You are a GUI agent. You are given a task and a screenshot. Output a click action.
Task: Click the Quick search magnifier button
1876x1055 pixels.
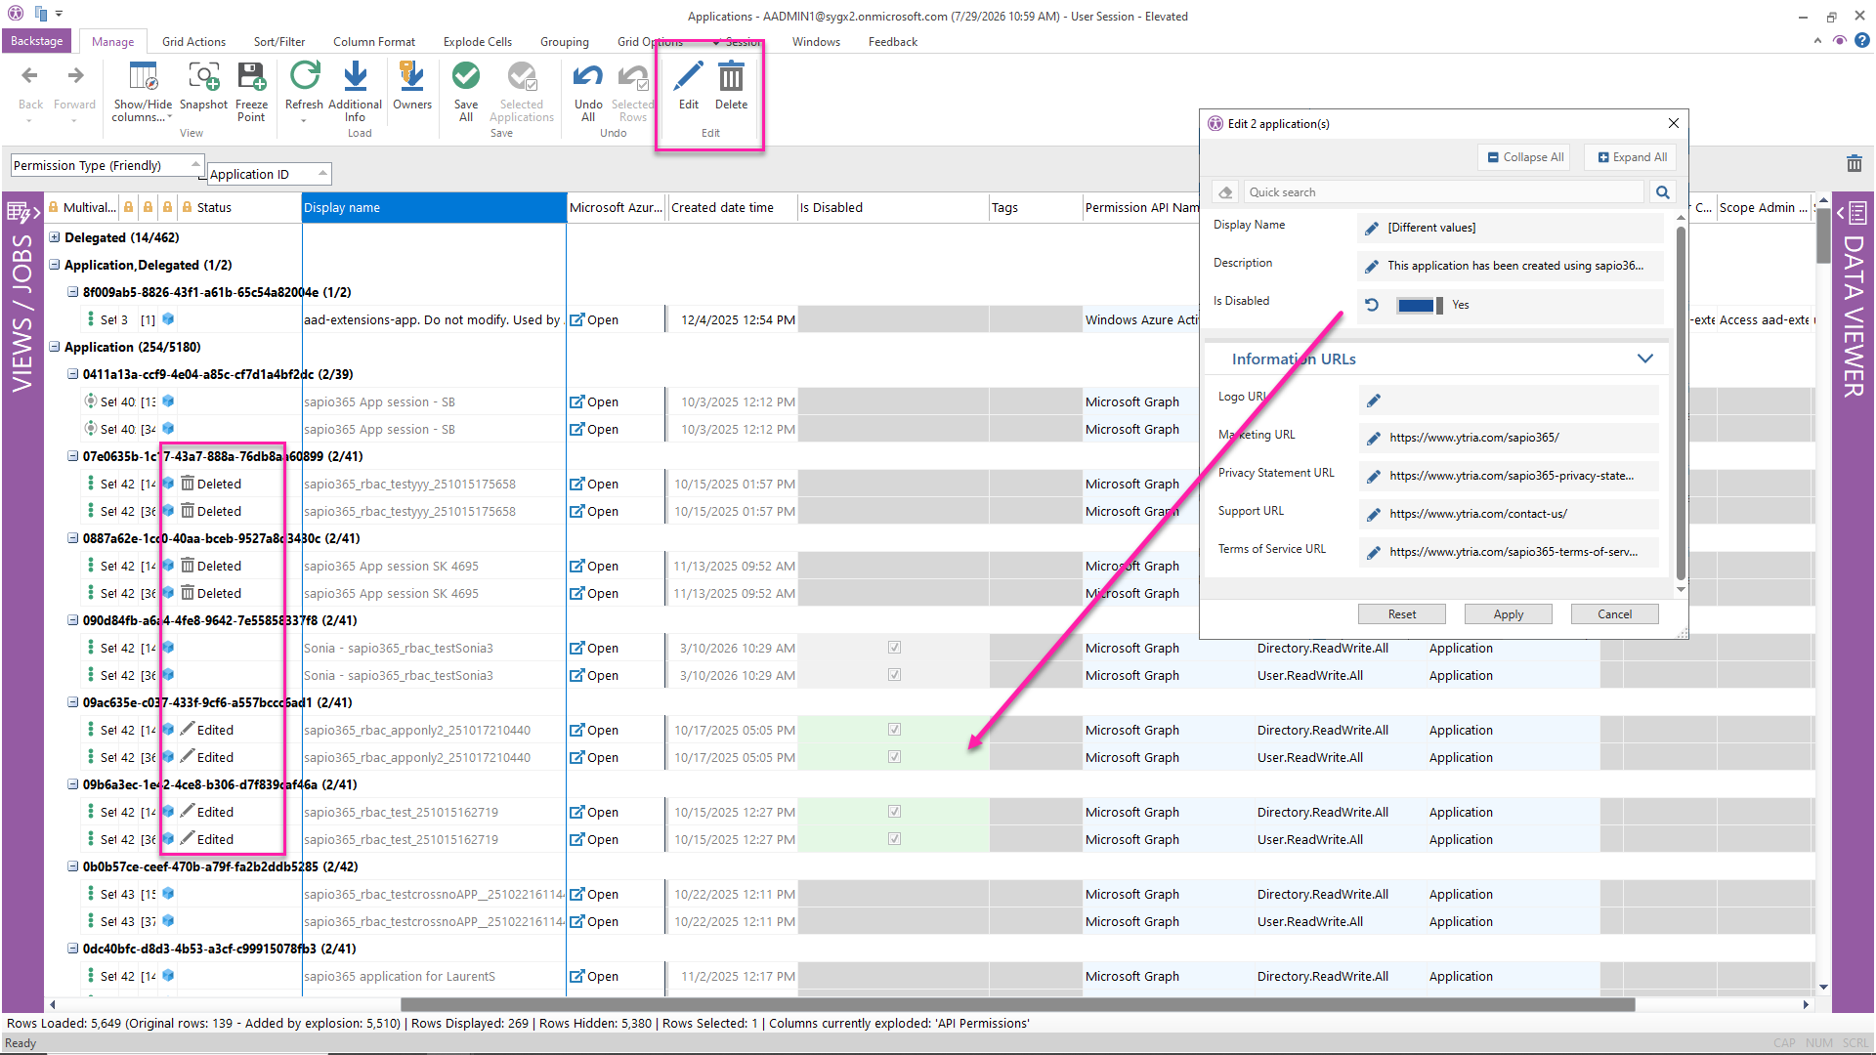point(1663,192)
